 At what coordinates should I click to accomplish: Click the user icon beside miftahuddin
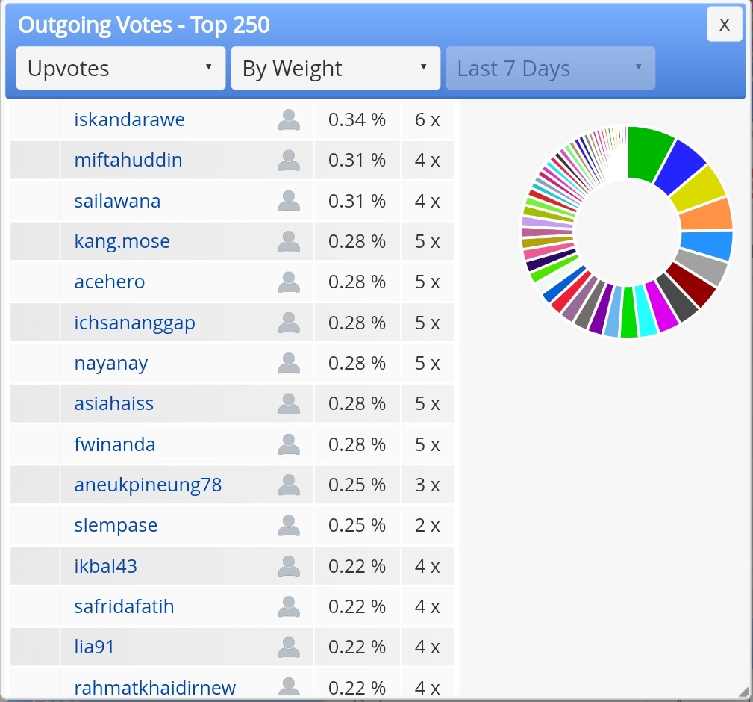[x=289, y=160]
